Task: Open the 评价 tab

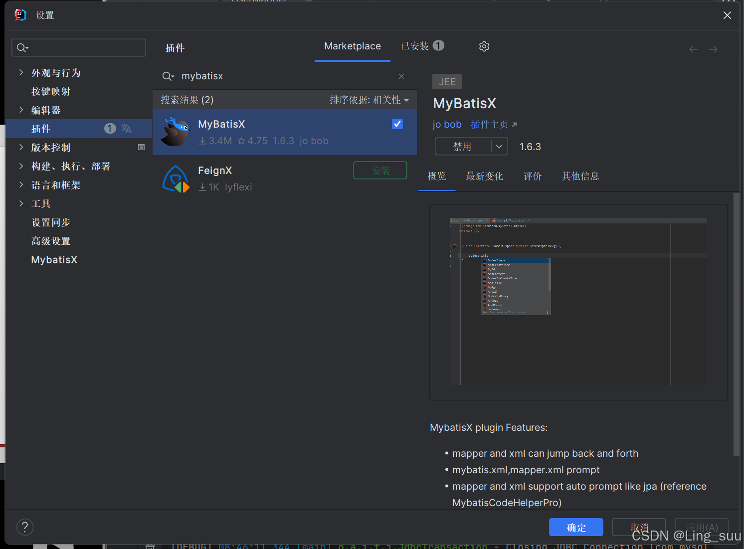Action: pos(533,176)
